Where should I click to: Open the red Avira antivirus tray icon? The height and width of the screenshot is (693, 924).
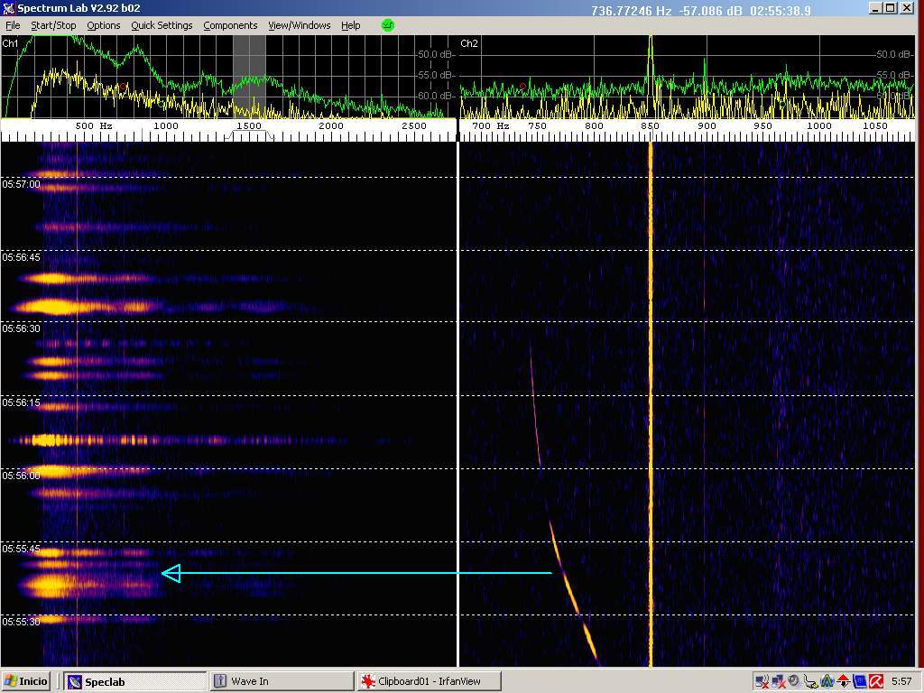874,681
